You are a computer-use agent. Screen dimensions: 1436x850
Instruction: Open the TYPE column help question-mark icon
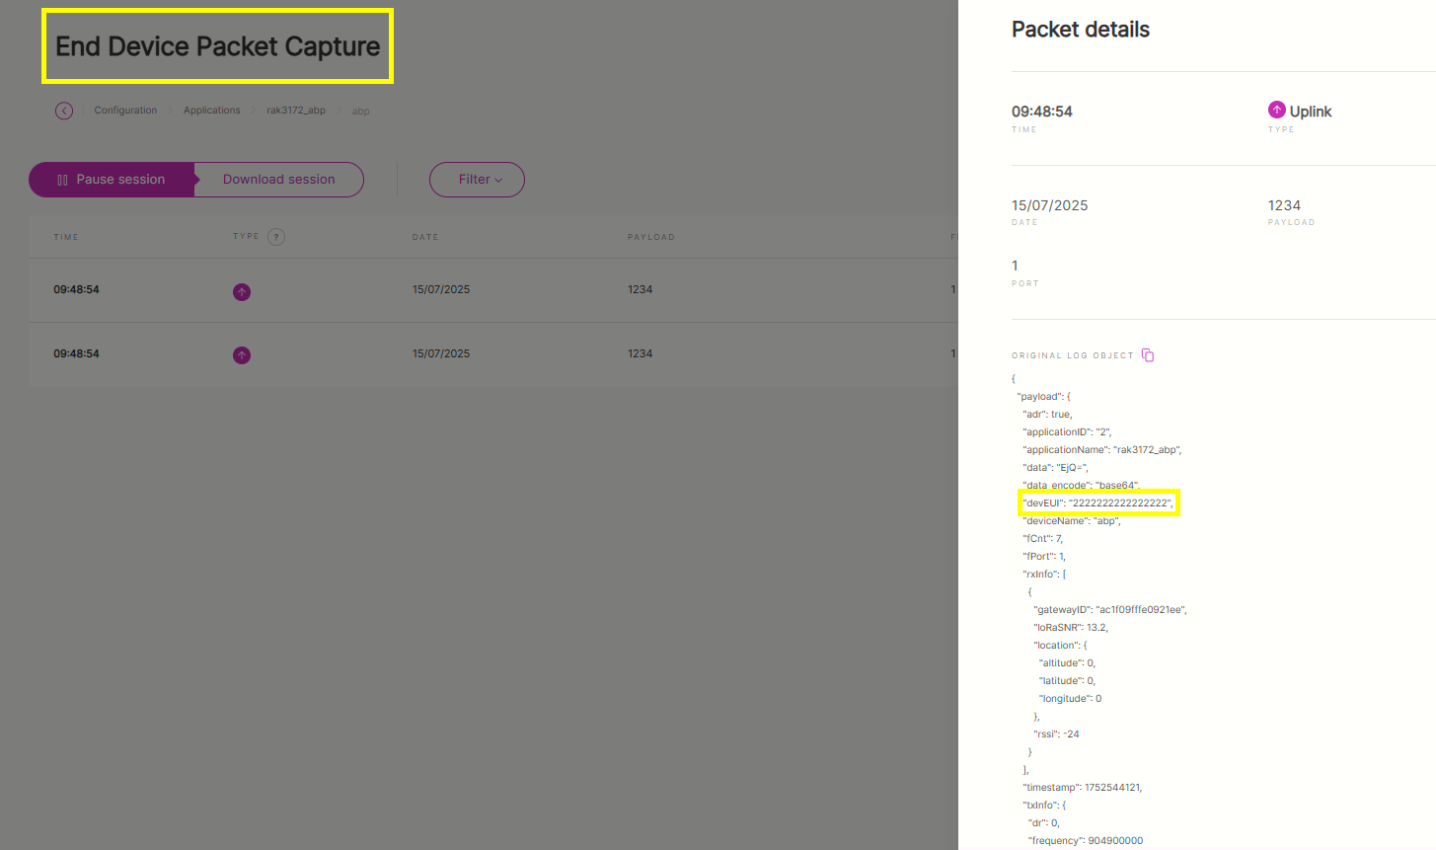[276, 237]
